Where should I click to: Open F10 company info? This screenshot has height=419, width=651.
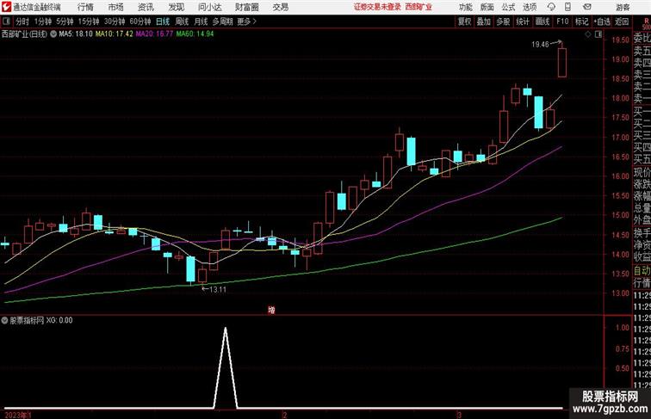pyautogui.click(x=562, y=22)
